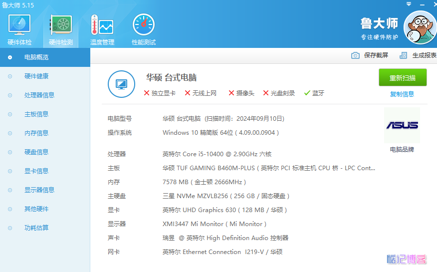Click the 7578 MB memory value
The image size is (437, 272).
tap(205, 182)
